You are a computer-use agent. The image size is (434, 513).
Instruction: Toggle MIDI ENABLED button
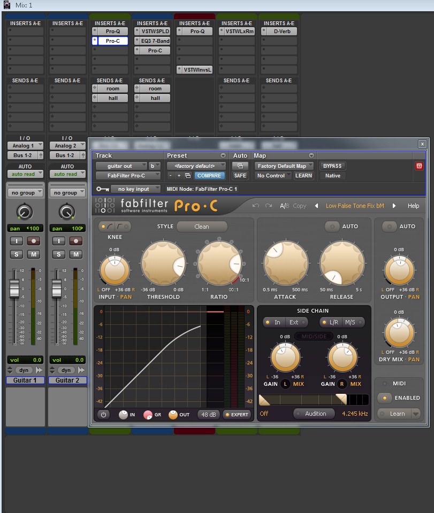click(x=385, y=398)
